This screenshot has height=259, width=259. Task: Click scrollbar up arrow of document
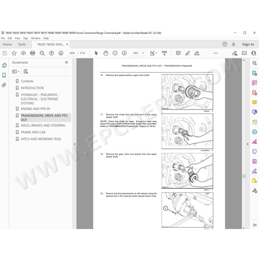coord(243,60)
